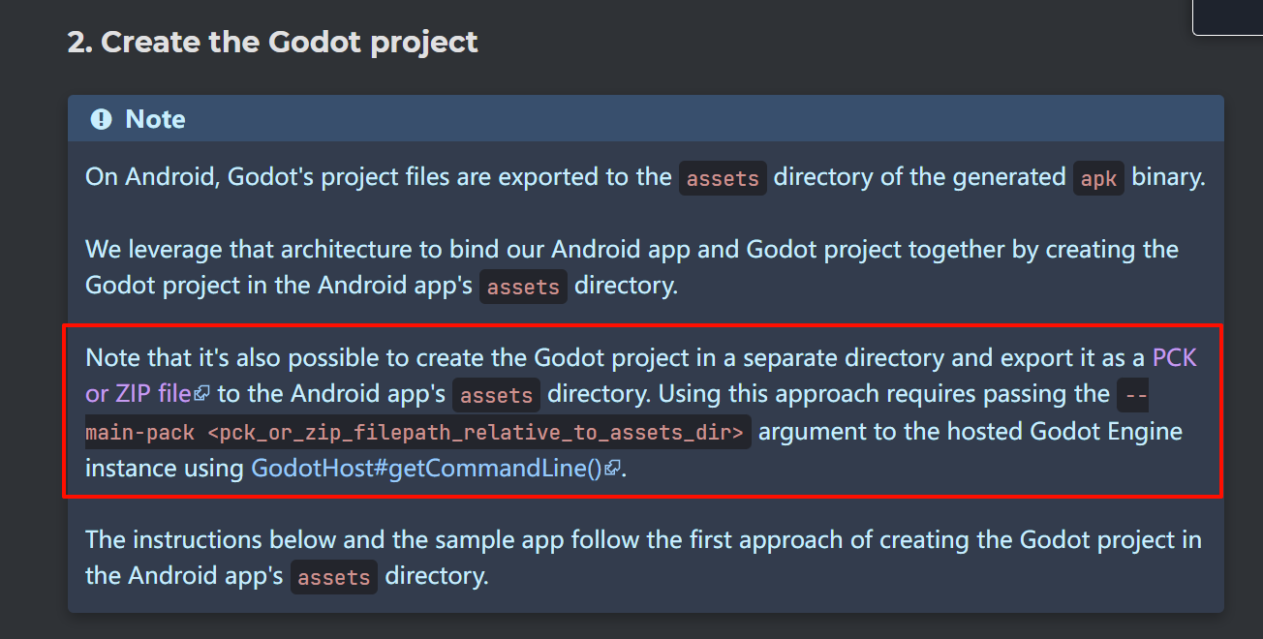Click the paragraph starting "On Android, Godot's project"
The width and height of the screenshot is (1263, 639).
tap(645, 178)
